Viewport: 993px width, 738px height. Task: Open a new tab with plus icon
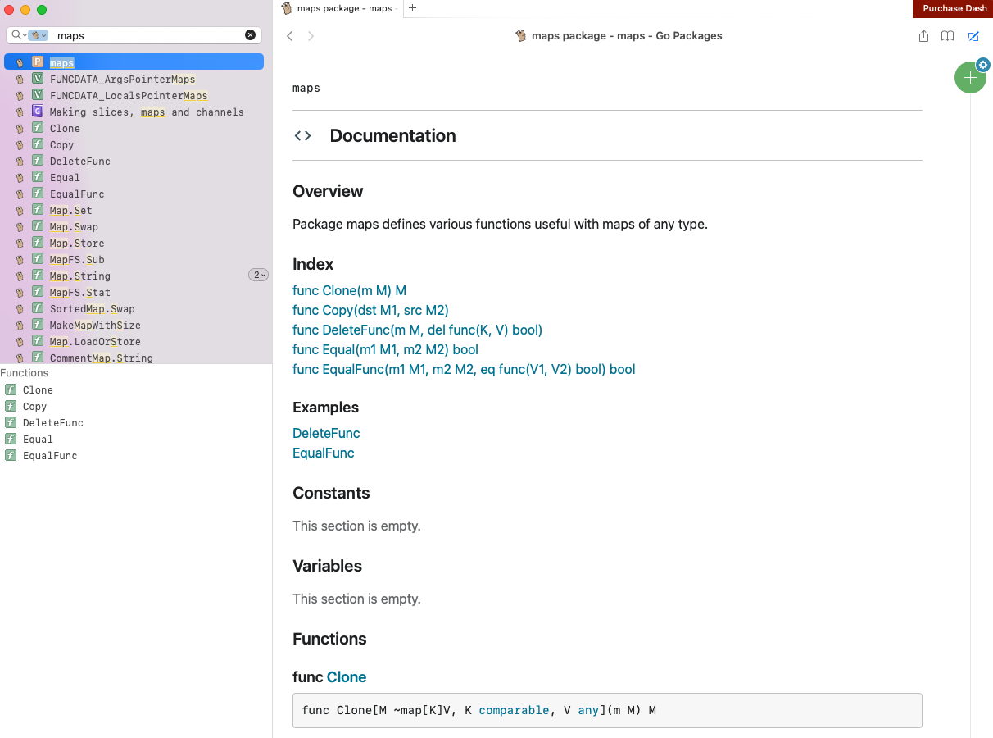[x=412, y=8]
